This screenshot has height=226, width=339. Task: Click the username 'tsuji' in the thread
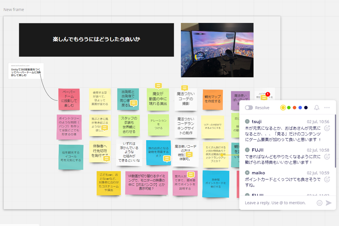pos(257,122)
